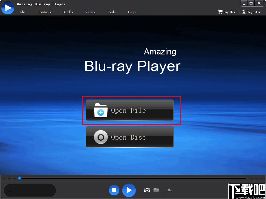Take a snapshot with the camera icon

[x=147, y=190]
